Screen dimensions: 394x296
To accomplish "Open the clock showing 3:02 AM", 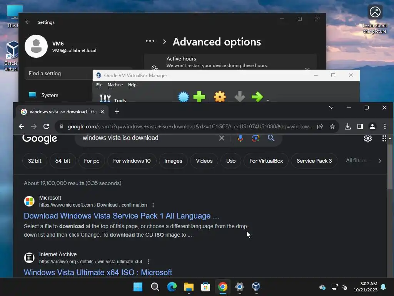I will (x=366, y=287).
